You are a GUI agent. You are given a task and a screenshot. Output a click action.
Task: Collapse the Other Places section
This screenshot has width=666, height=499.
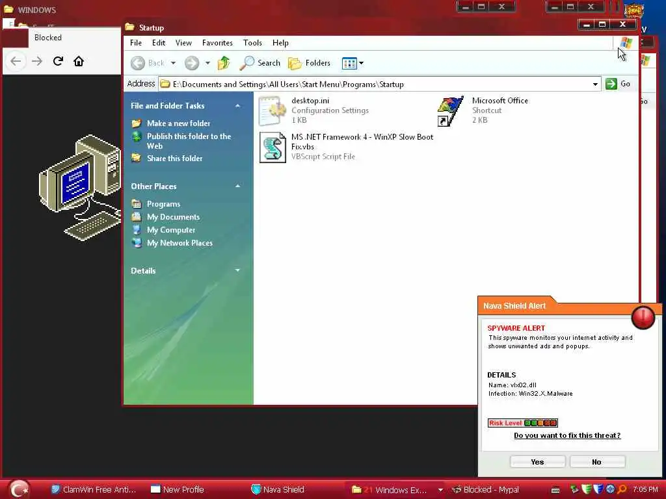point(238,186)
